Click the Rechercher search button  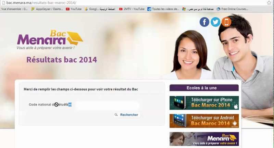(127, 115)
